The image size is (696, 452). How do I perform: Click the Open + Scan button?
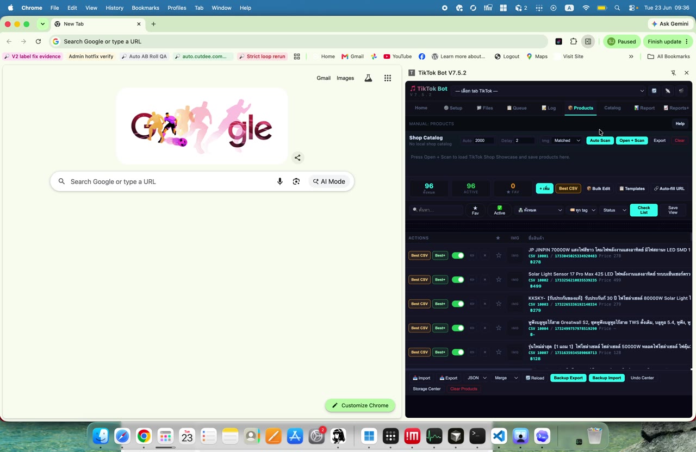(632, 141)
